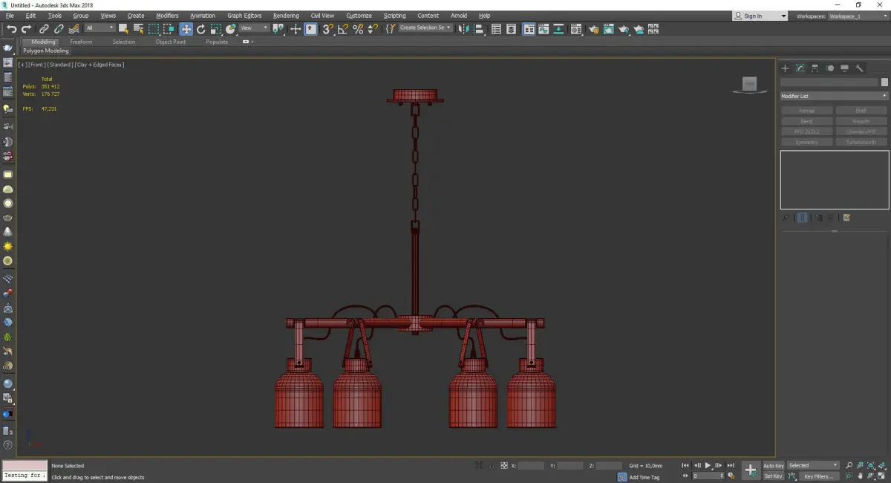Open the Render Setup teapot icon
The image size is (891, 483).
pyautogui.click(x=593, y=29)
